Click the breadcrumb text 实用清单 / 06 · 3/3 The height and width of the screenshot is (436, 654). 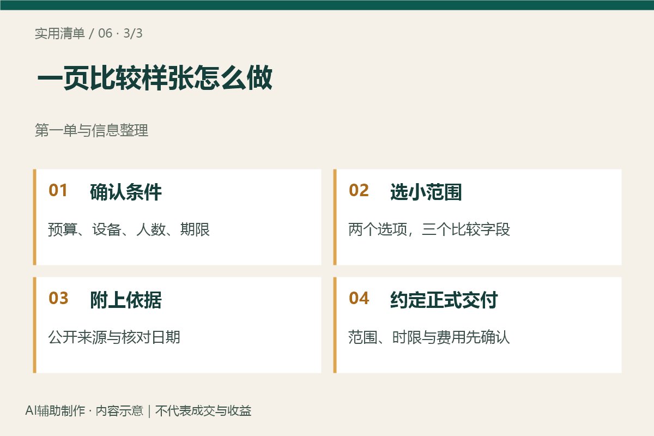(x=89, y=34)
